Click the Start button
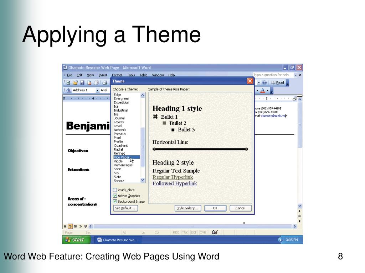This screenshot has height=273, width=365. 76,240
